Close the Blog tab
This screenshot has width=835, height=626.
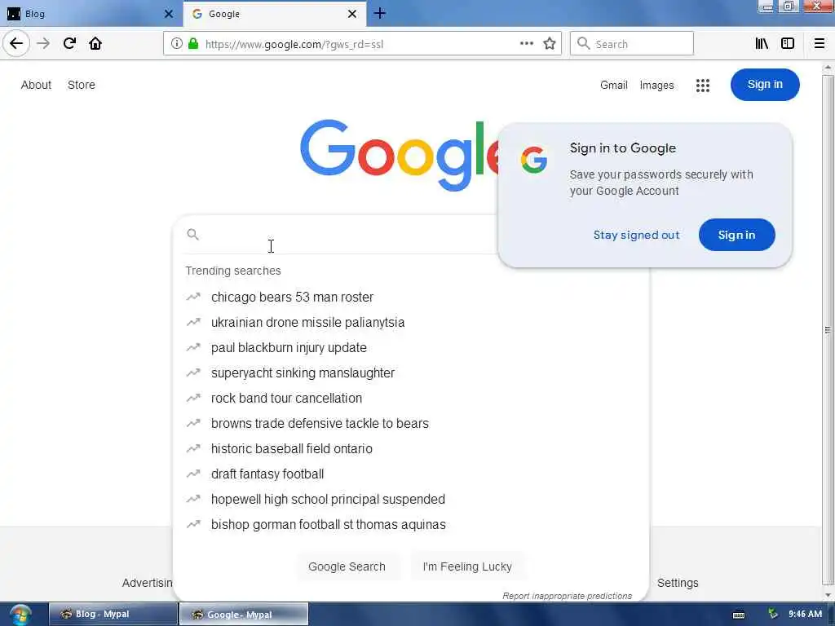click(169, 14)
